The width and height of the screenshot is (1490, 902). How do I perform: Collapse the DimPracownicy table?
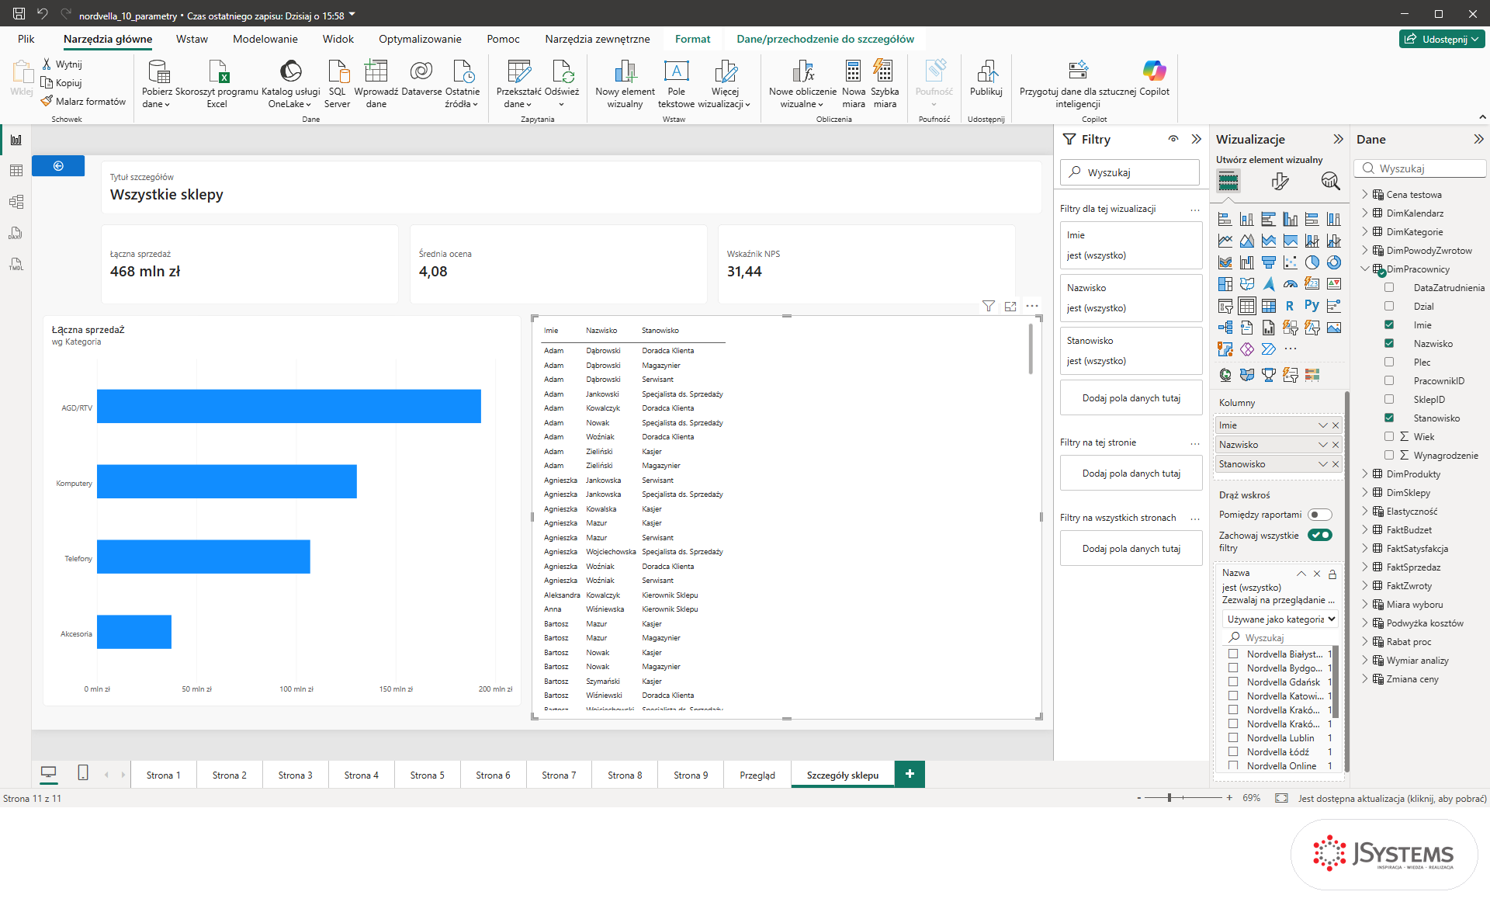[1365, 269]
